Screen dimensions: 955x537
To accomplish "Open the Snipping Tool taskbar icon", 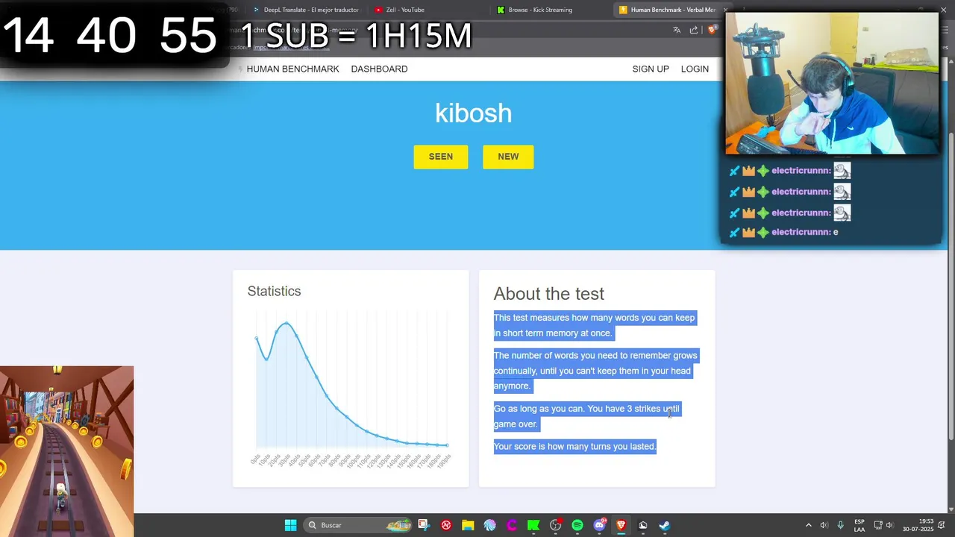I will coord(423,525).
